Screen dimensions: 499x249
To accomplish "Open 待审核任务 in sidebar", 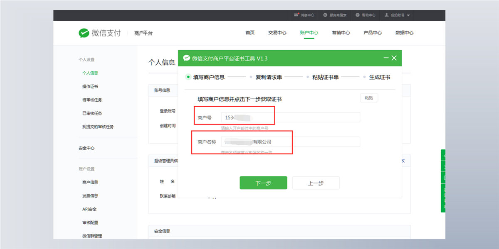I will coord(92,100).
